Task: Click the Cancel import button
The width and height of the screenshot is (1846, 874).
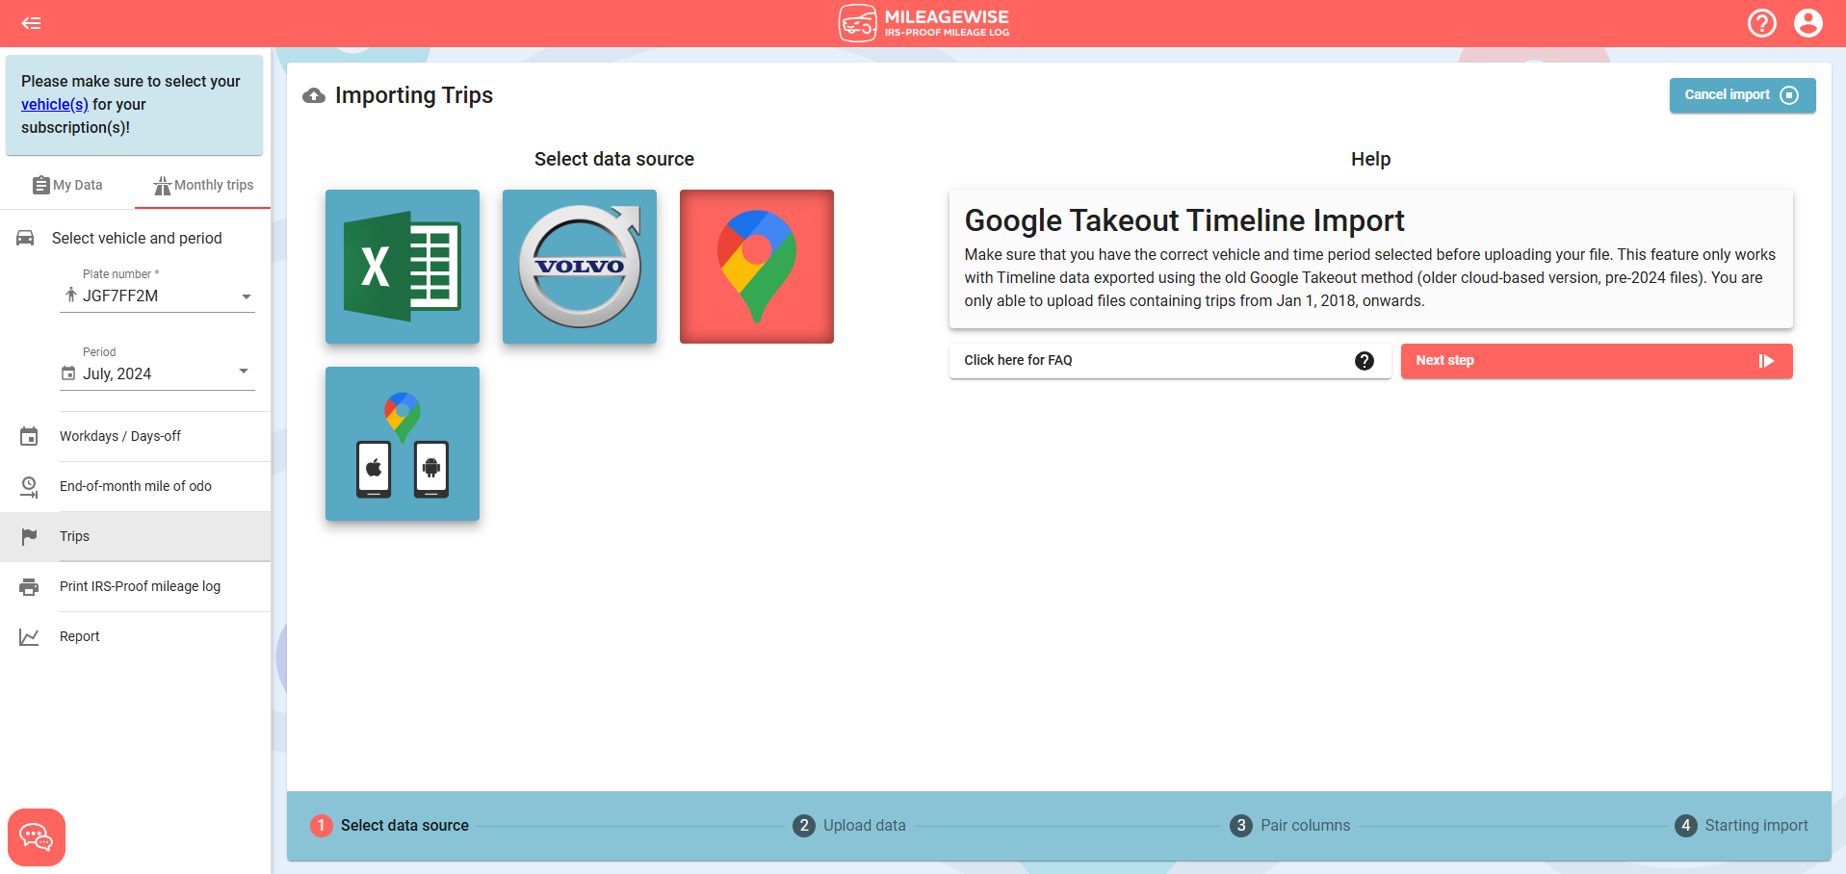Action: 1742,95
